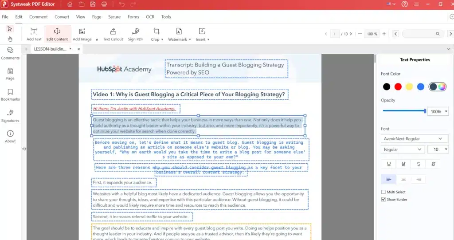Go to previous search result arrow
Viewport: 454px width, 240px height.
[x=395, y=34]
